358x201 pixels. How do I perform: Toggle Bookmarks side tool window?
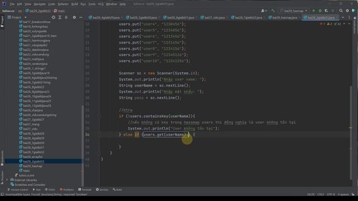[2, 159]
